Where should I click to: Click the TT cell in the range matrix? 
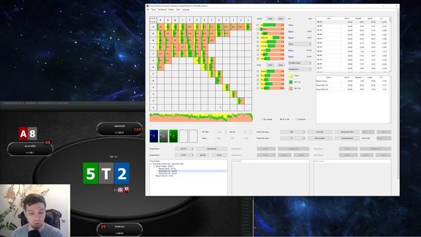[x=190, y=54]
